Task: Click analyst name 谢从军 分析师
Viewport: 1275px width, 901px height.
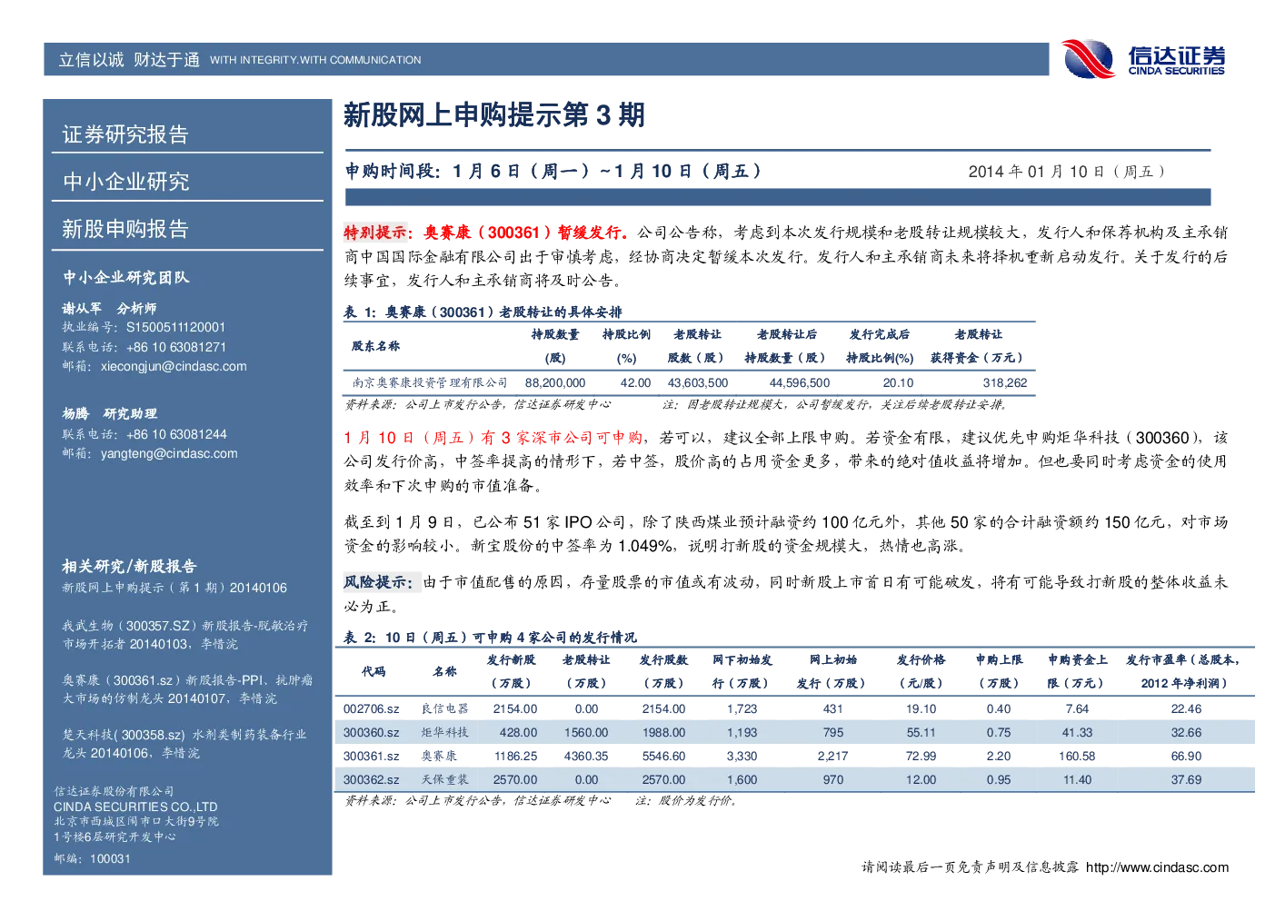Action: tap(109, 309)
